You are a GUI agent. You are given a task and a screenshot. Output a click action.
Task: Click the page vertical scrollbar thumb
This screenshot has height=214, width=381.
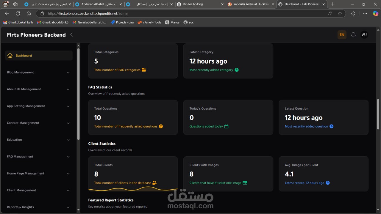point(378,114)
